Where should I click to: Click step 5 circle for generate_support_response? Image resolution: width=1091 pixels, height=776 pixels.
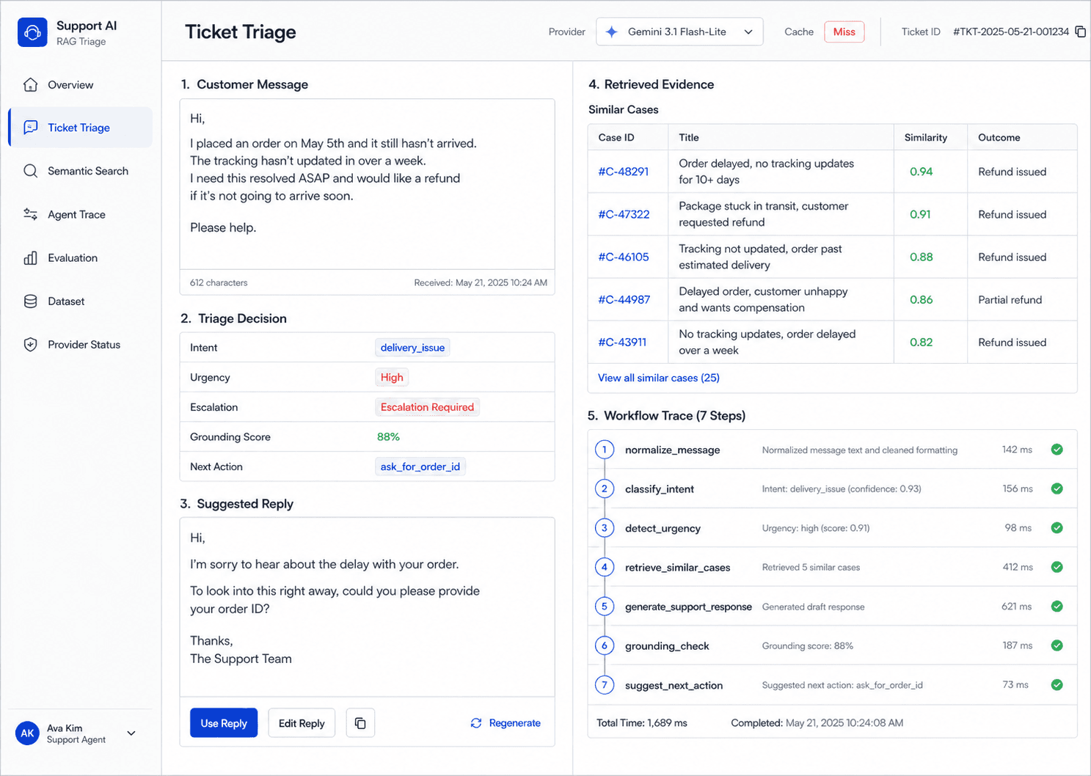pyautogui.click(x=605, y=607)
